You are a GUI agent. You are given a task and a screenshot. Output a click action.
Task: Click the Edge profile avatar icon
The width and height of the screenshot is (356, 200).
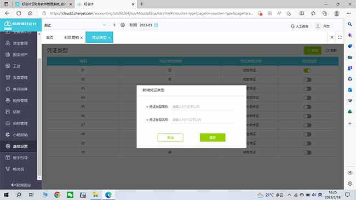(x=336, y=13)
